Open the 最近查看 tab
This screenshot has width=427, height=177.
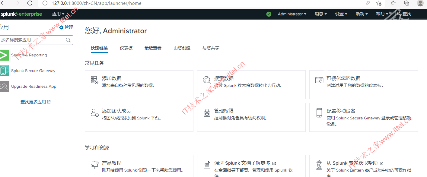153,48
